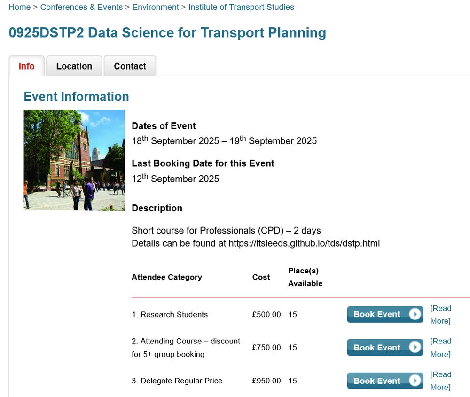Book the Delegate Regular Price category
Image resolution: width=470 pixels, height=397 pixels.
[385, 381]
